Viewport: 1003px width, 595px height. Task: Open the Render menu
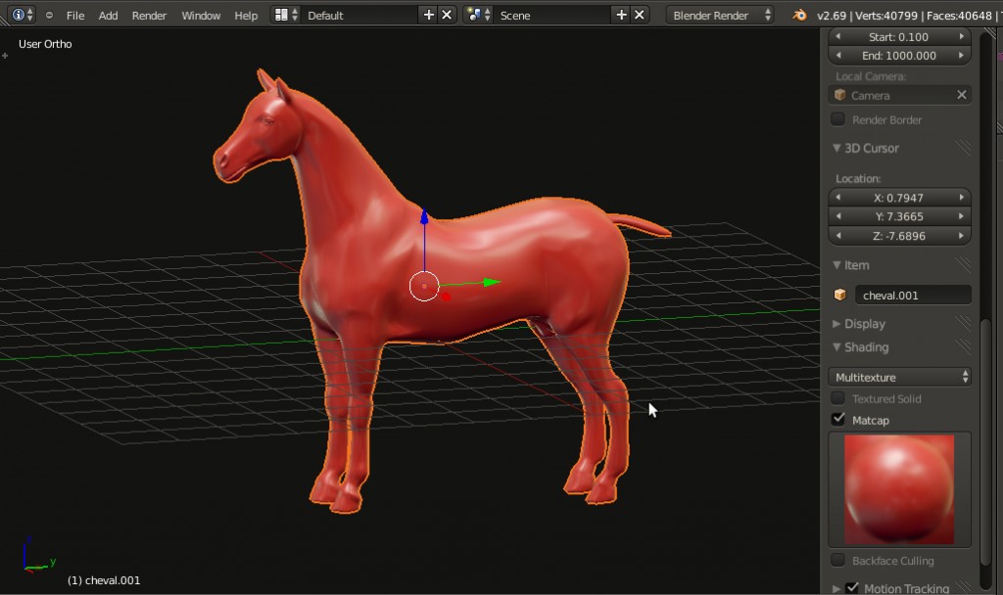tap(149, 14)
